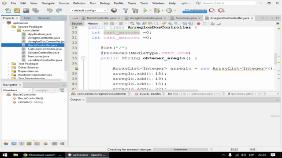
Task: Click the buscar_edades breadcrumb item
Action: pos(150,93)
